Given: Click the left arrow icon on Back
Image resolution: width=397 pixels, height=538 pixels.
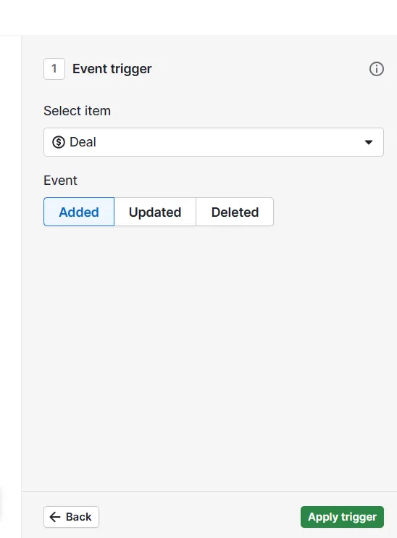Looking at the screenshot, I should 55,517.
